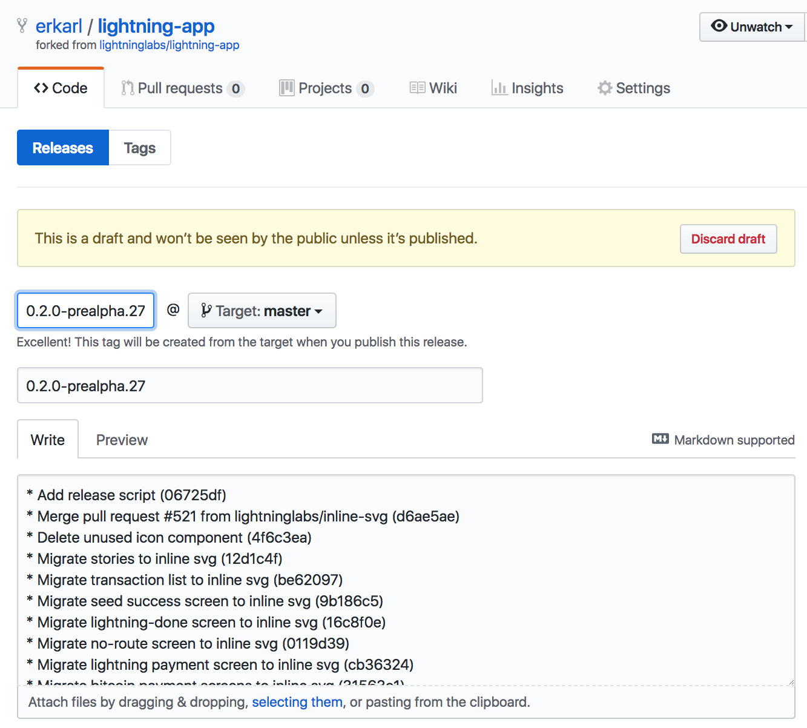807x728 pixels.
Task: Visit forked source lightninglabs/lightning-app
Action: coord(170,45)
